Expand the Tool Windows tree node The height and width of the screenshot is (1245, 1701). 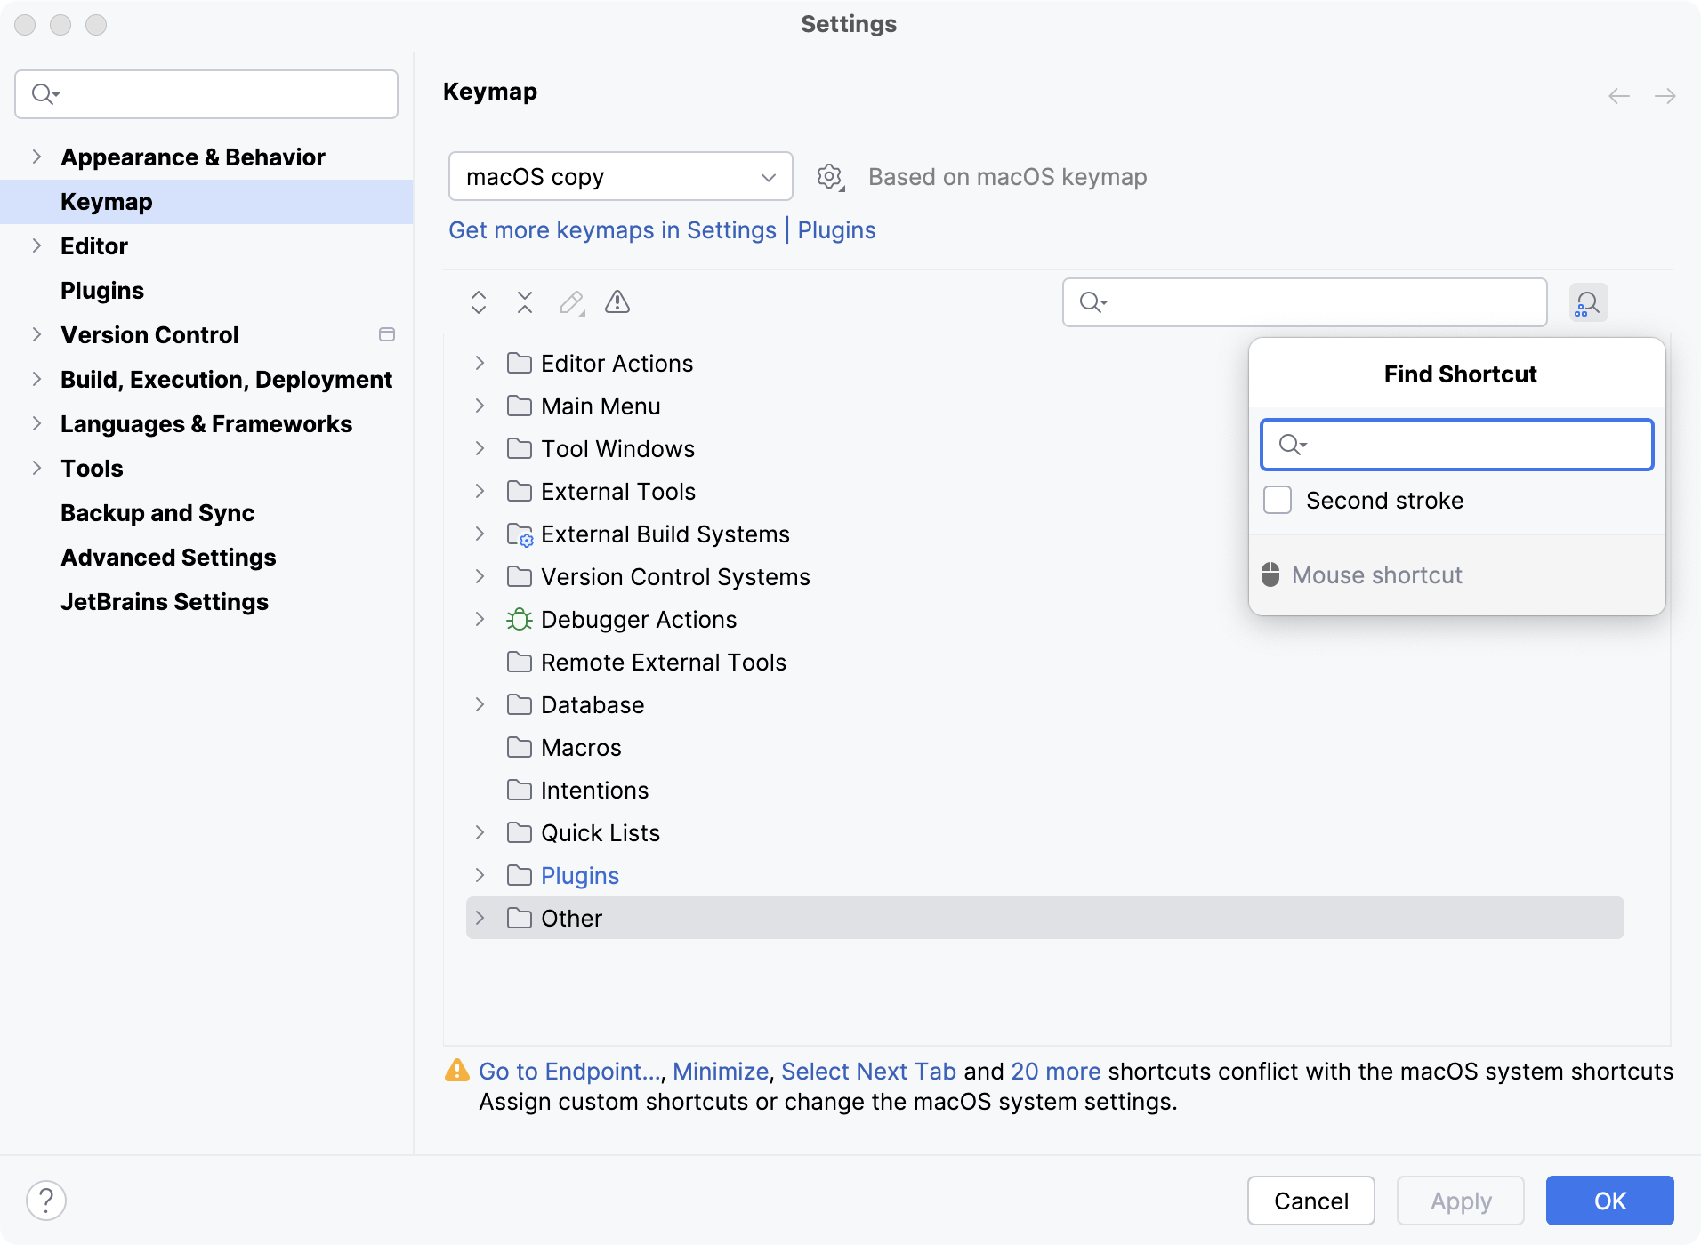[480, 448]
